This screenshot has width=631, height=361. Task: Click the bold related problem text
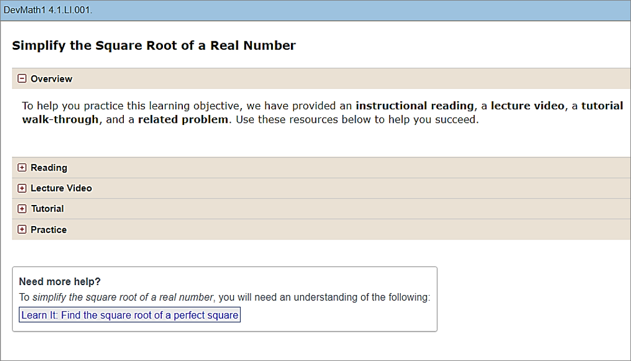pyautogui.click(x=183, y=120)
